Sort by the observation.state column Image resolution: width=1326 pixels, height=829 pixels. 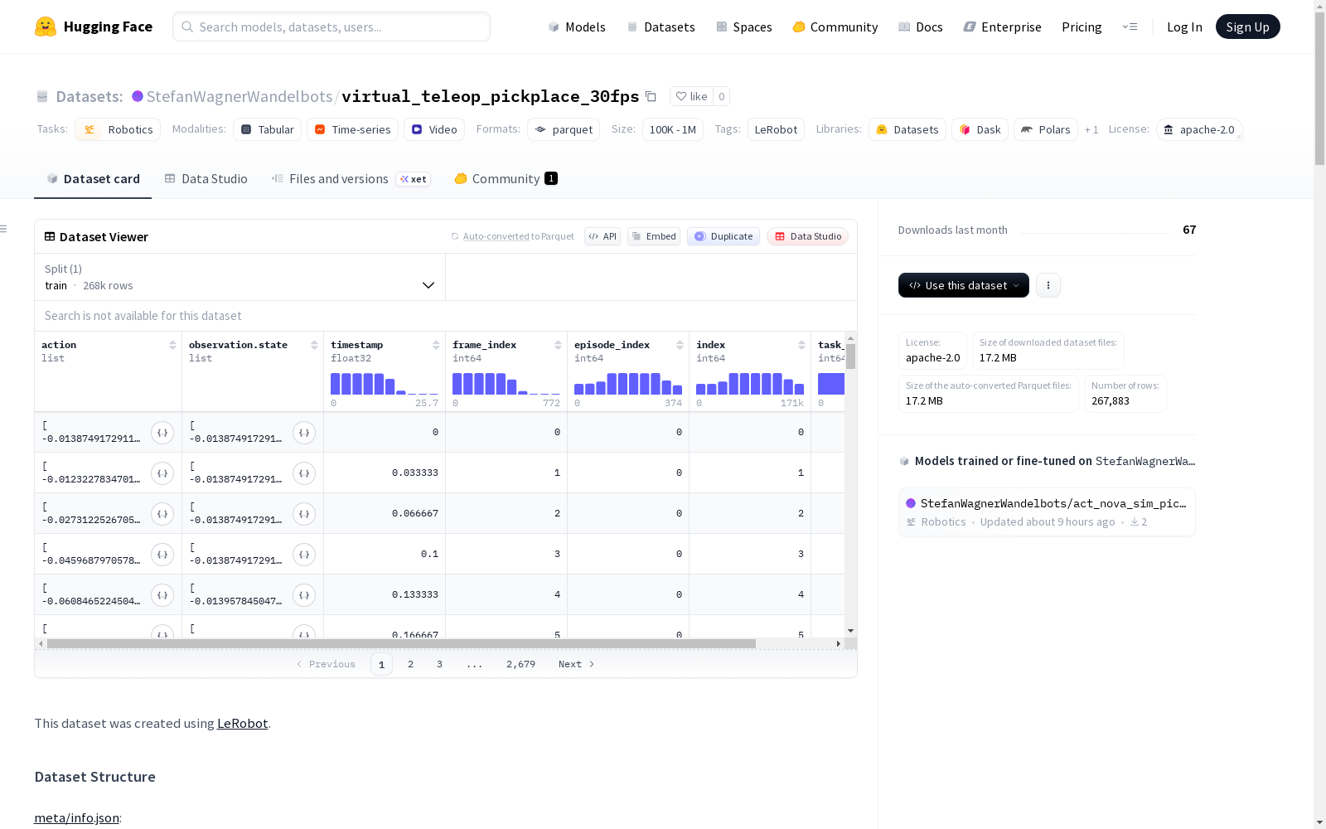click(314, 345)
